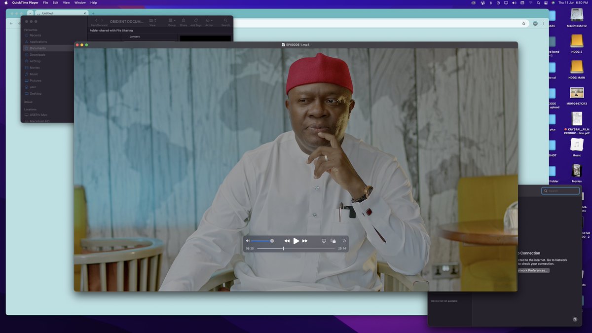Click the rewind button in QuickTime controls

tap(287, 241)
